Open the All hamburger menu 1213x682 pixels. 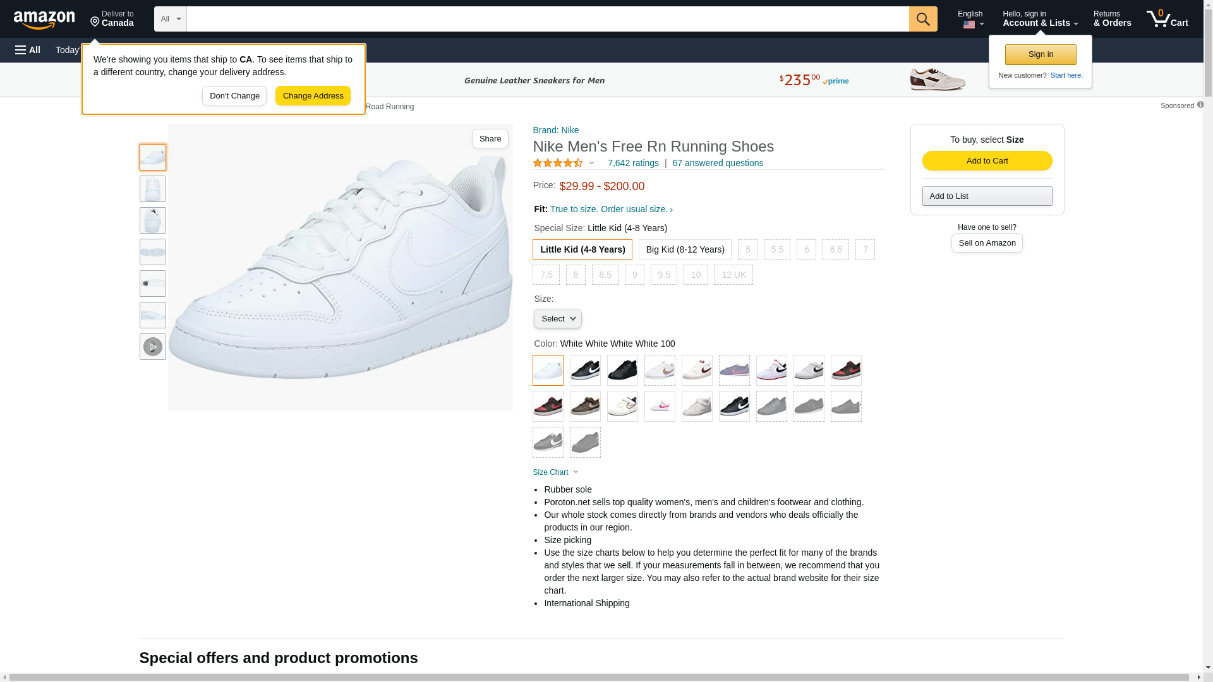[x=28, y=50]
